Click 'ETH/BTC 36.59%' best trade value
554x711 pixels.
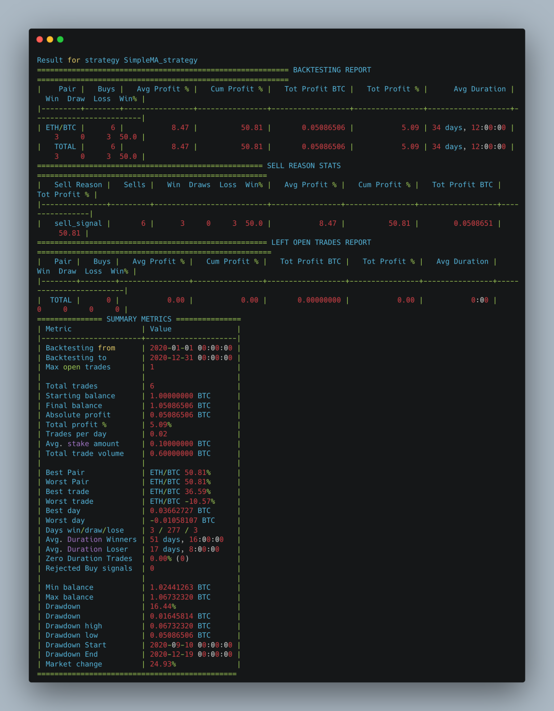pos(180,491)
